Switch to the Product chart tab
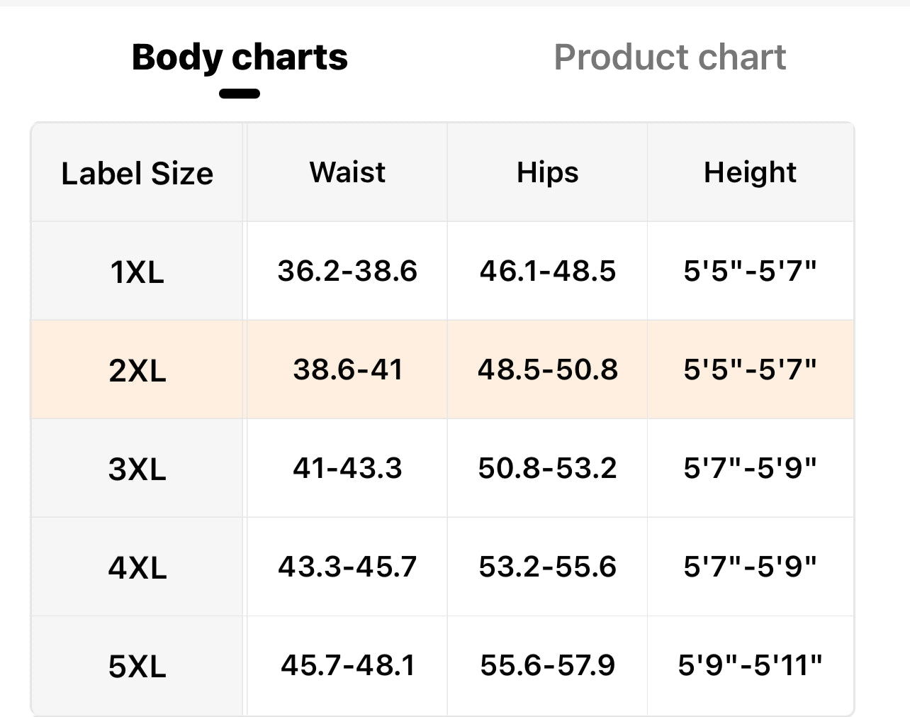This screenshot has height=717, width=910. [x=669, y=57]
